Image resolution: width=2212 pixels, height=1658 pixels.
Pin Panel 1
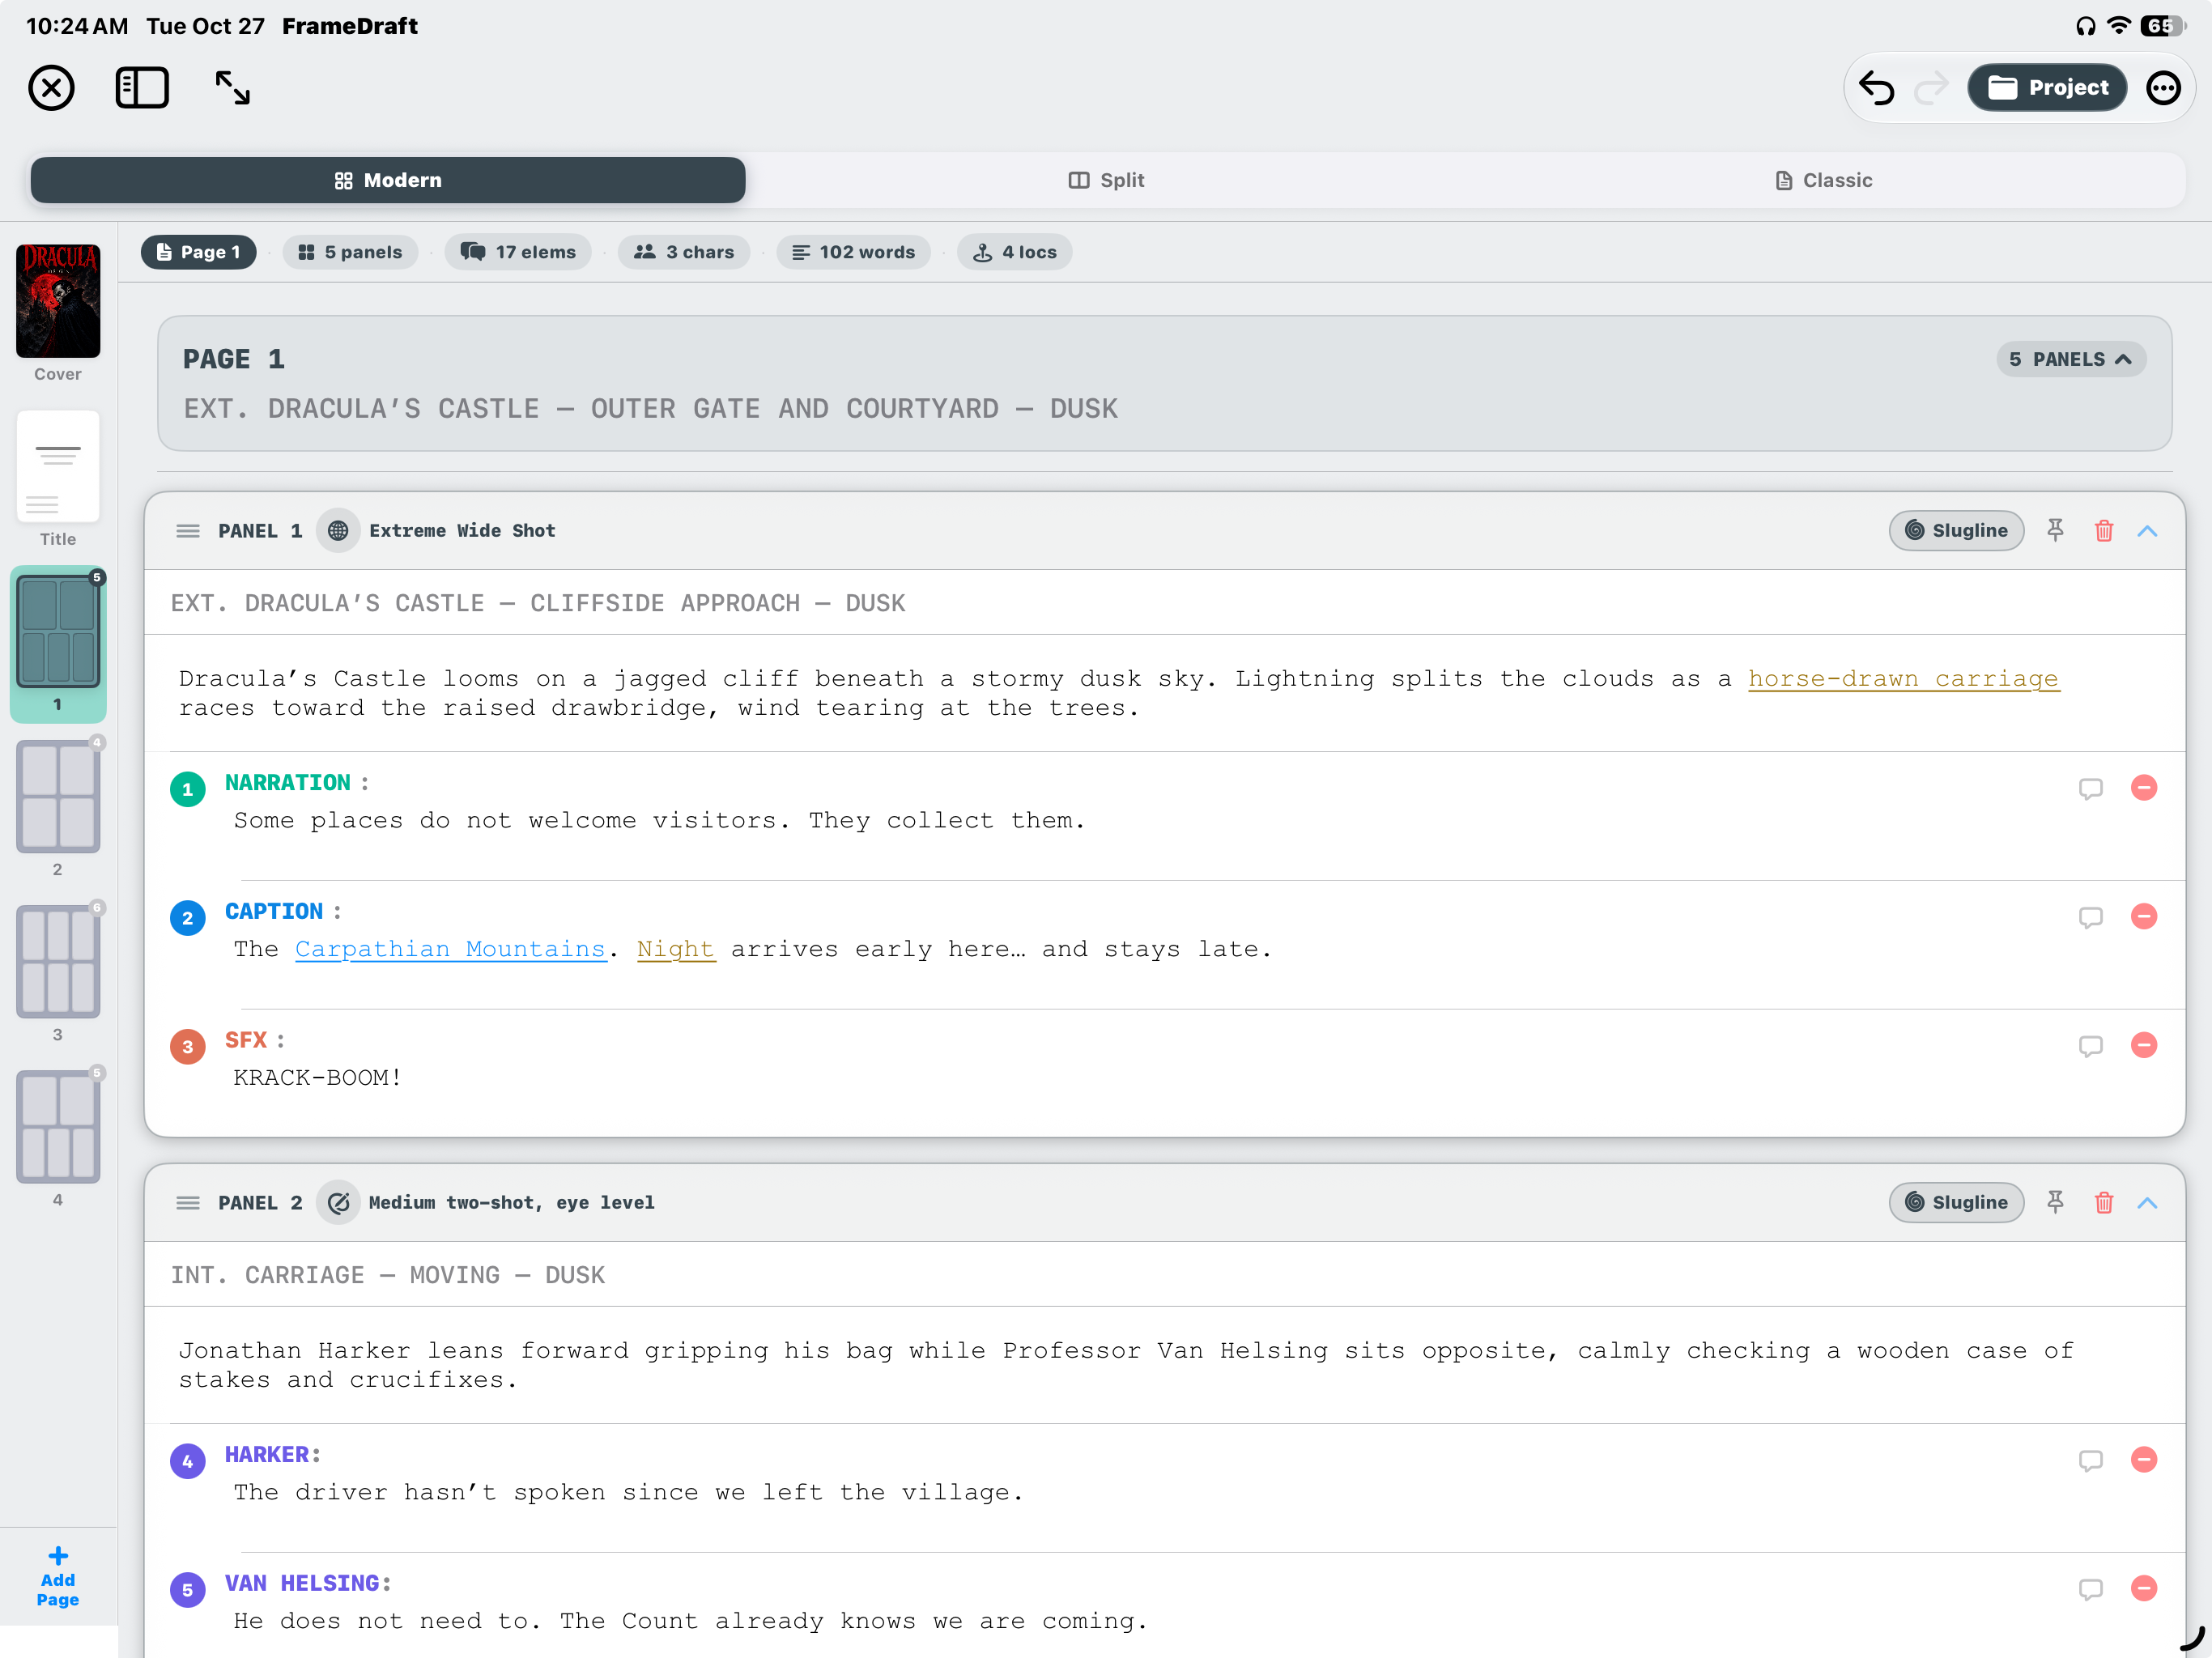[x=2055, y=531]
